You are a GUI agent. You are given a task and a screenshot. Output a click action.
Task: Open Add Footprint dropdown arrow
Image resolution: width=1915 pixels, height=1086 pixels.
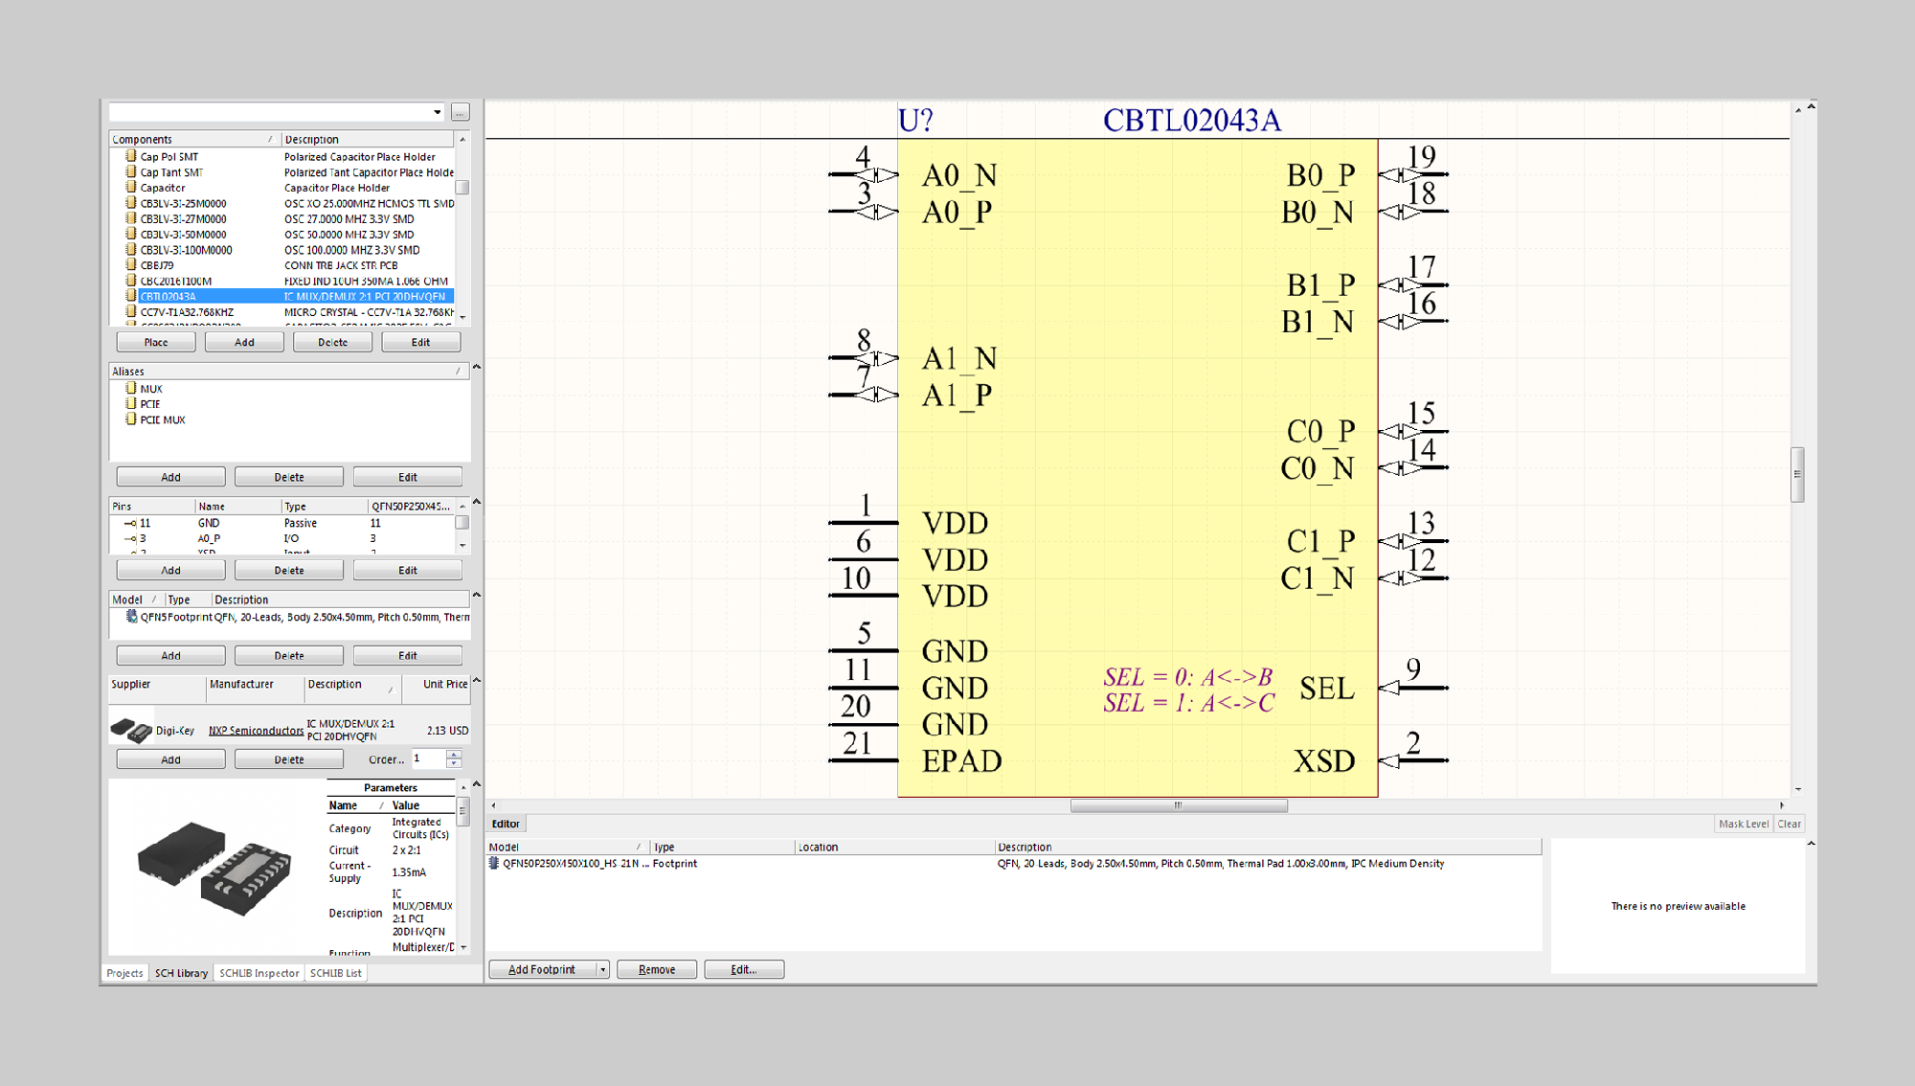[x=602, y=969]
